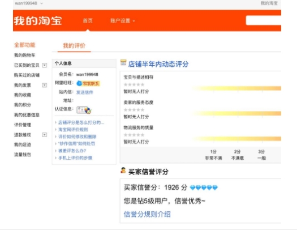Open 退款维权 in the sidebar
This screenshot has height=230, width=297.
click(23, 135)
